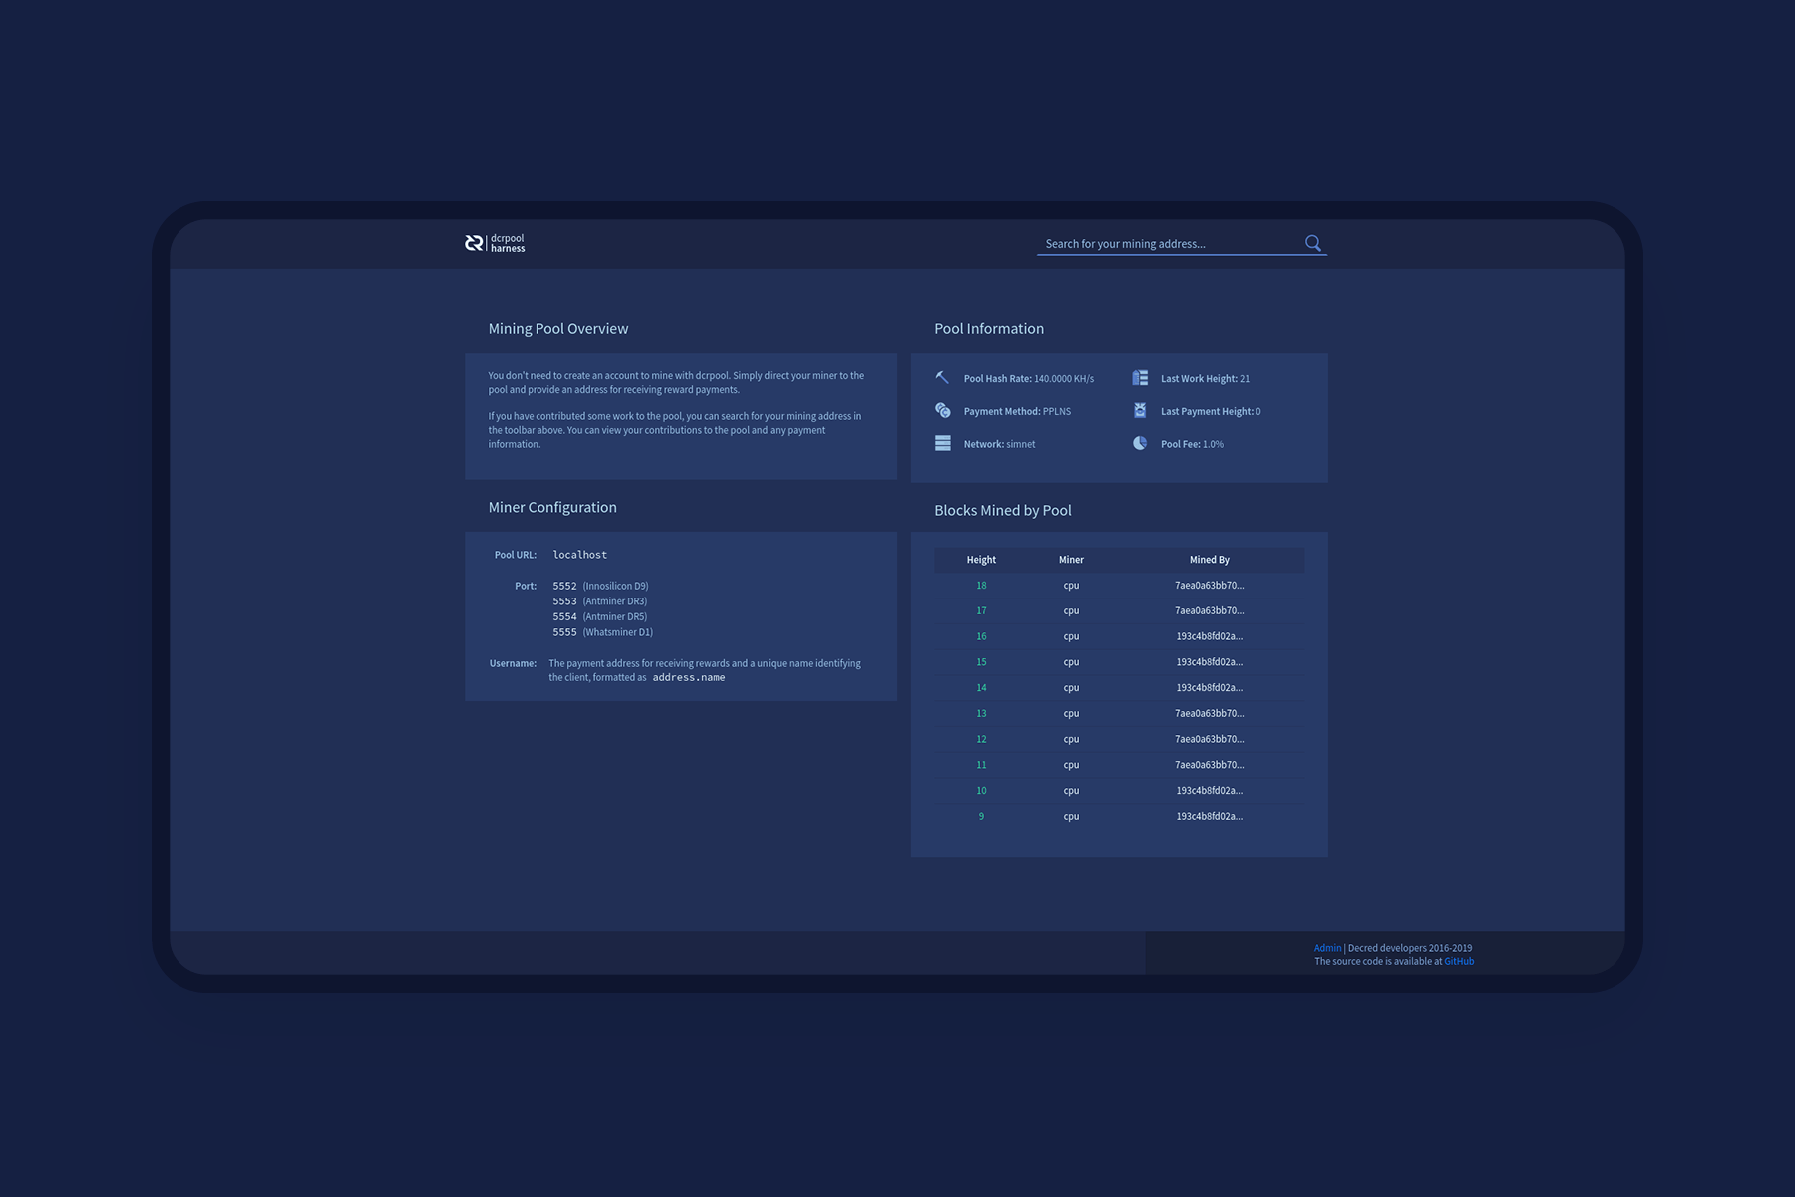Click port 5555 Whatsminer D1
This screenshot has width=1795, height=1197.
coord(603,632)
